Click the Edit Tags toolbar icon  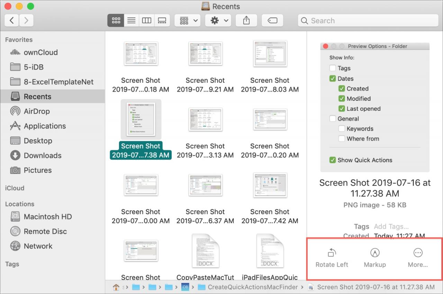[x=272, y=20]
